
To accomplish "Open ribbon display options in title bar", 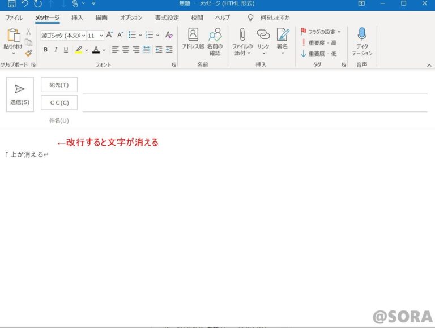I will [x=361, y=3].
